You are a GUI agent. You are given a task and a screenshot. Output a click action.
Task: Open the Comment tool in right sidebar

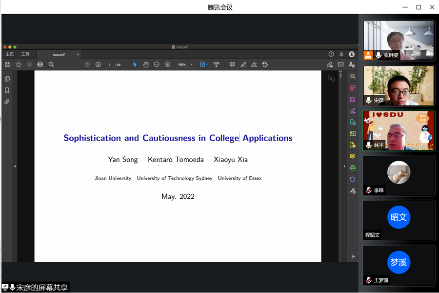point(353,156)
